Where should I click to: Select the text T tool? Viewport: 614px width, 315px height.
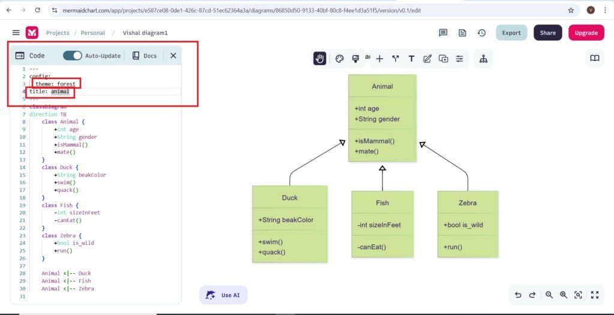[411, 59]
